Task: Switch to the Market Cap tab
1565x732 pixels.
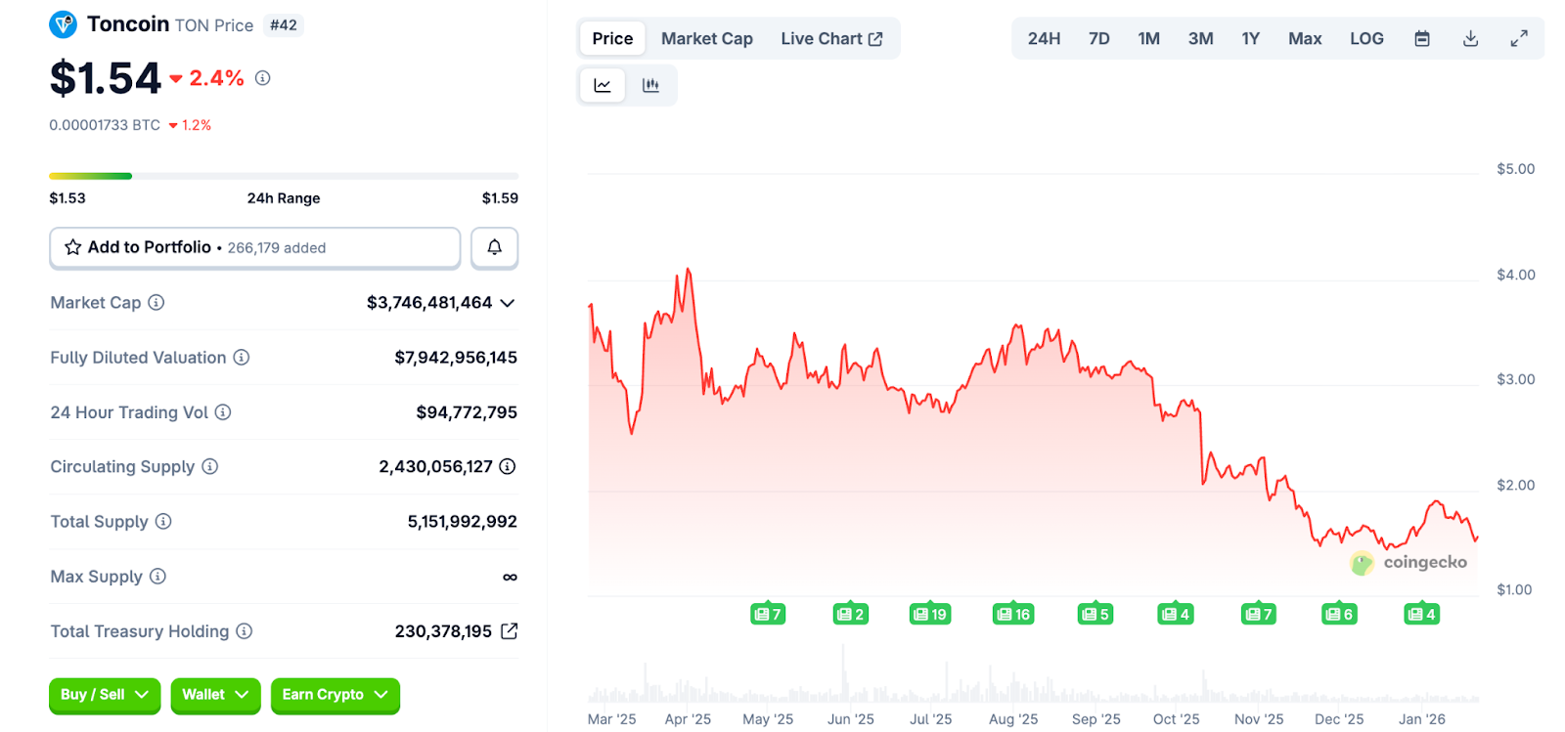Action: tap(706, 39)
